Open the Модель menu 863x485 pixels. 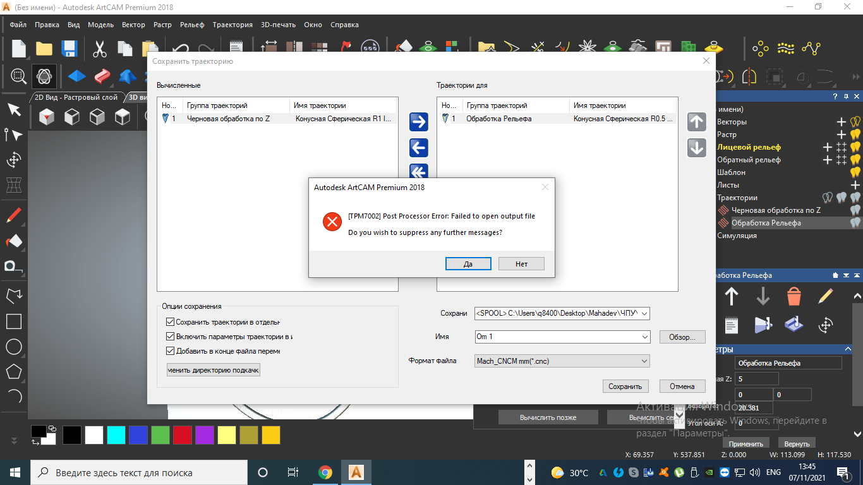point(100,25)
